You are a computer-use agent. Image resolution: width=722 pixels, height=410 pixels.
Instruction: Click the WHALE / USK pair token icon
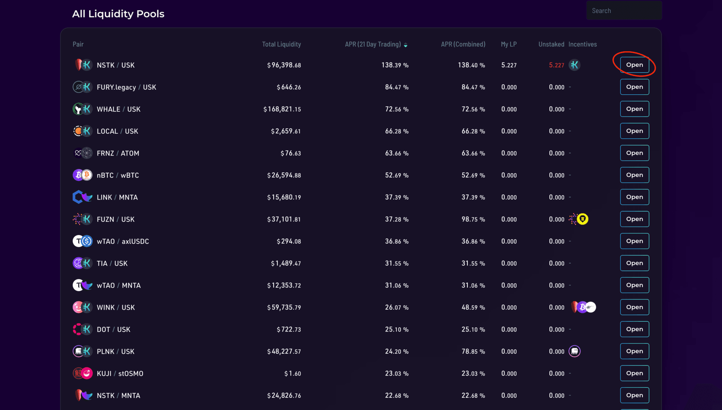click(x=82, y=109)
